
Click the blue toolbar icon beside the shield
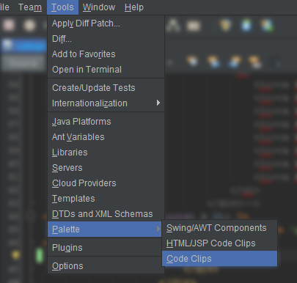point(246,26)
